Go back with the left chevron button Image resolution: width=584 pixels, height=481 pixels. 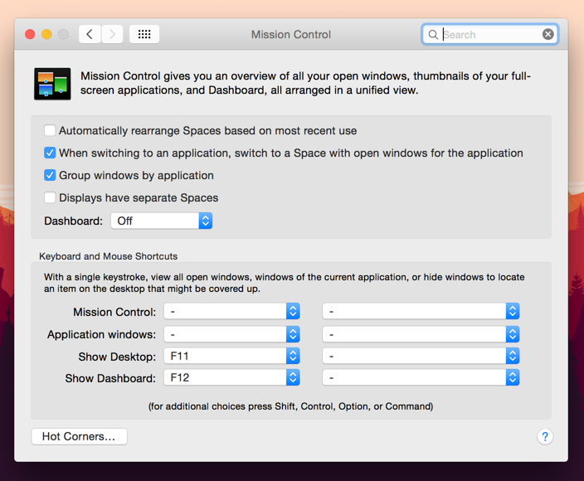90,34
